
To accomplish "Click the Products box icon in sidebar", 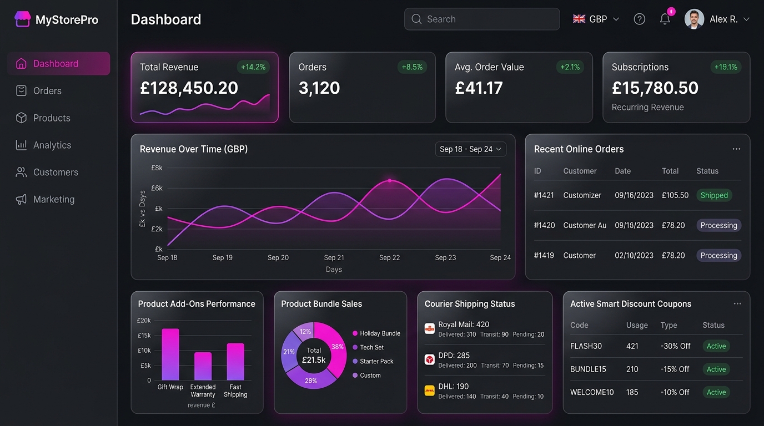I will (21, 118).
